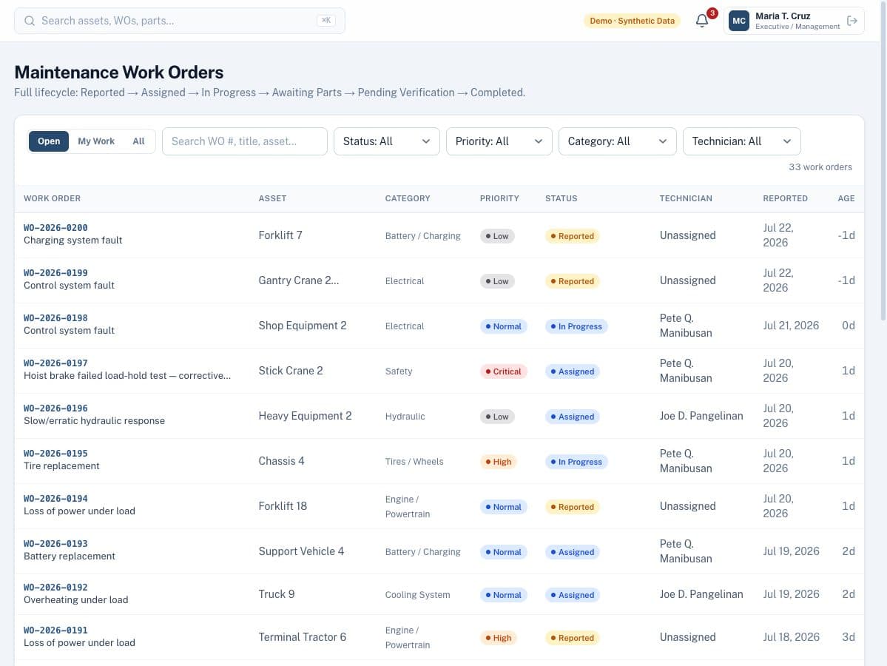Open work order WO-2026-0199
The width and height of the screenshot is (887, 666).
[55, 273]
